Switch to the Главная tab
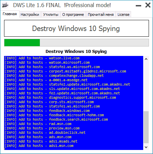153x154 pixels. (x=10, y=14)
